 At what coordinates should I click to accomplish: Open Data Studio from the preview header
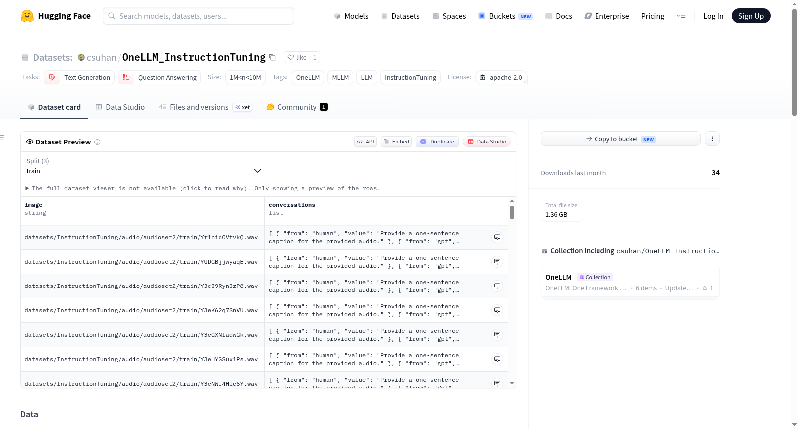pos(487,142)
